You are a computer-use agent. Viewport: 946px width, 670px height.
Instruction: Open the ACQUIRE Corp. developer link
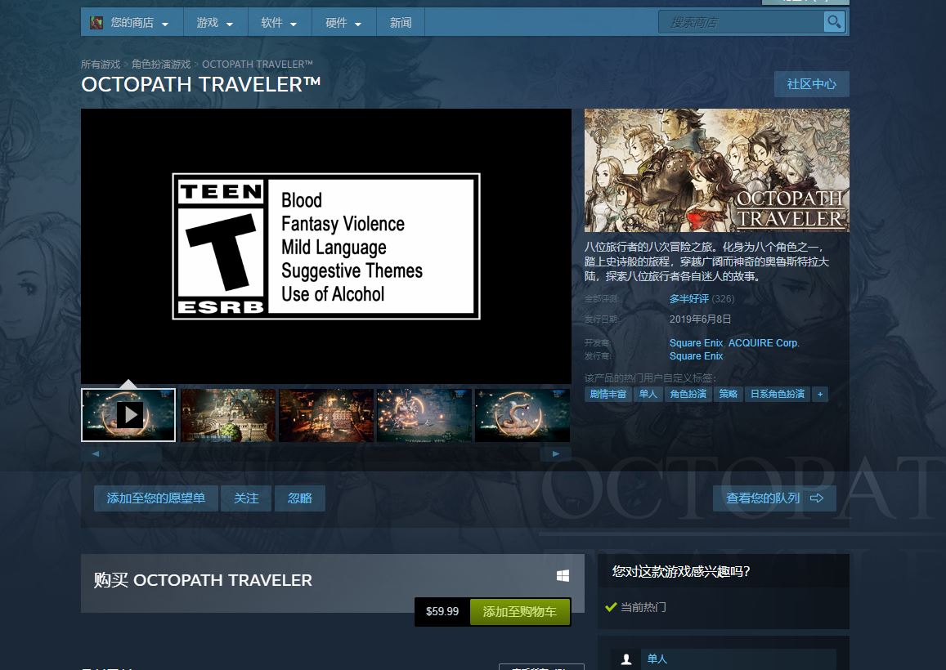tap(764, 342)
